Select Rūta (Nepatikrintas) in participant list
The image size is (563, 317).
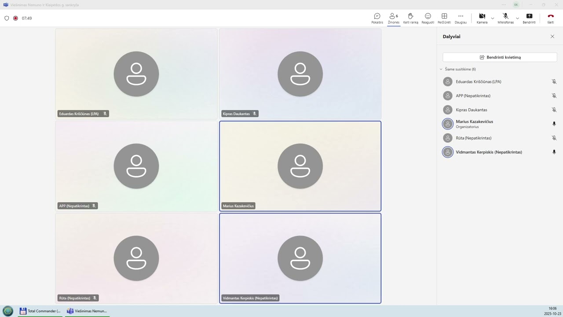click(x=500, y=138)
